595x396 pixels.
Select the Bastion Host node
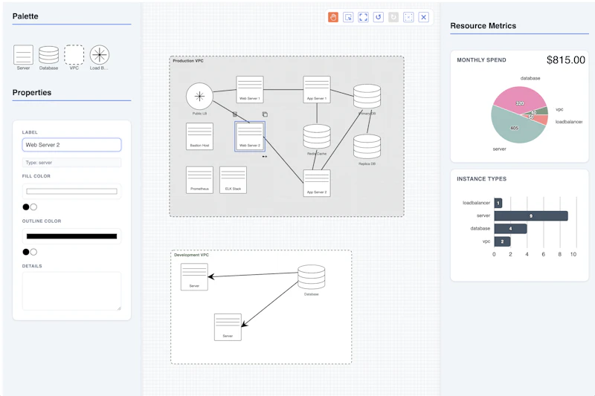point(199,137)
